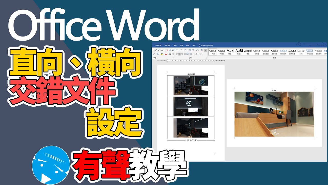Apply paragraph shading paint bucket
The width and height of the screenshot is (328, 185).
tap(196, 54)
